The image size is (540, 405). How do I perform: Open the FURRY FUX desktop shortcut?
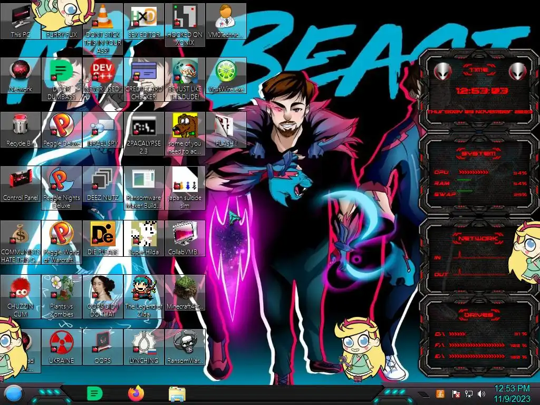click(62, 21)
